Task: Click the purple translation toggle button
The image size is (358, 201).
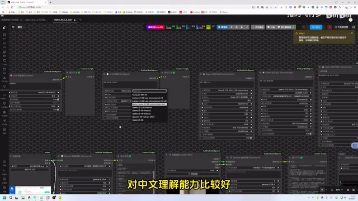Action: pyautogui.click(x=156, y=27)
